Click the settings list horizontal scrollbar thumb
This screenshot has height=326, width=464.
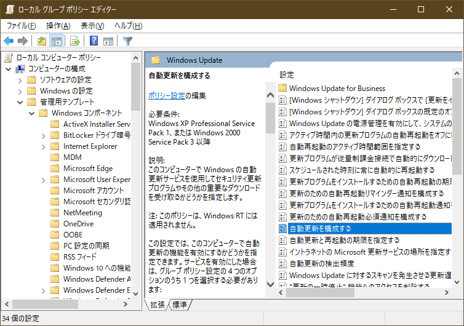pos(320,293)
